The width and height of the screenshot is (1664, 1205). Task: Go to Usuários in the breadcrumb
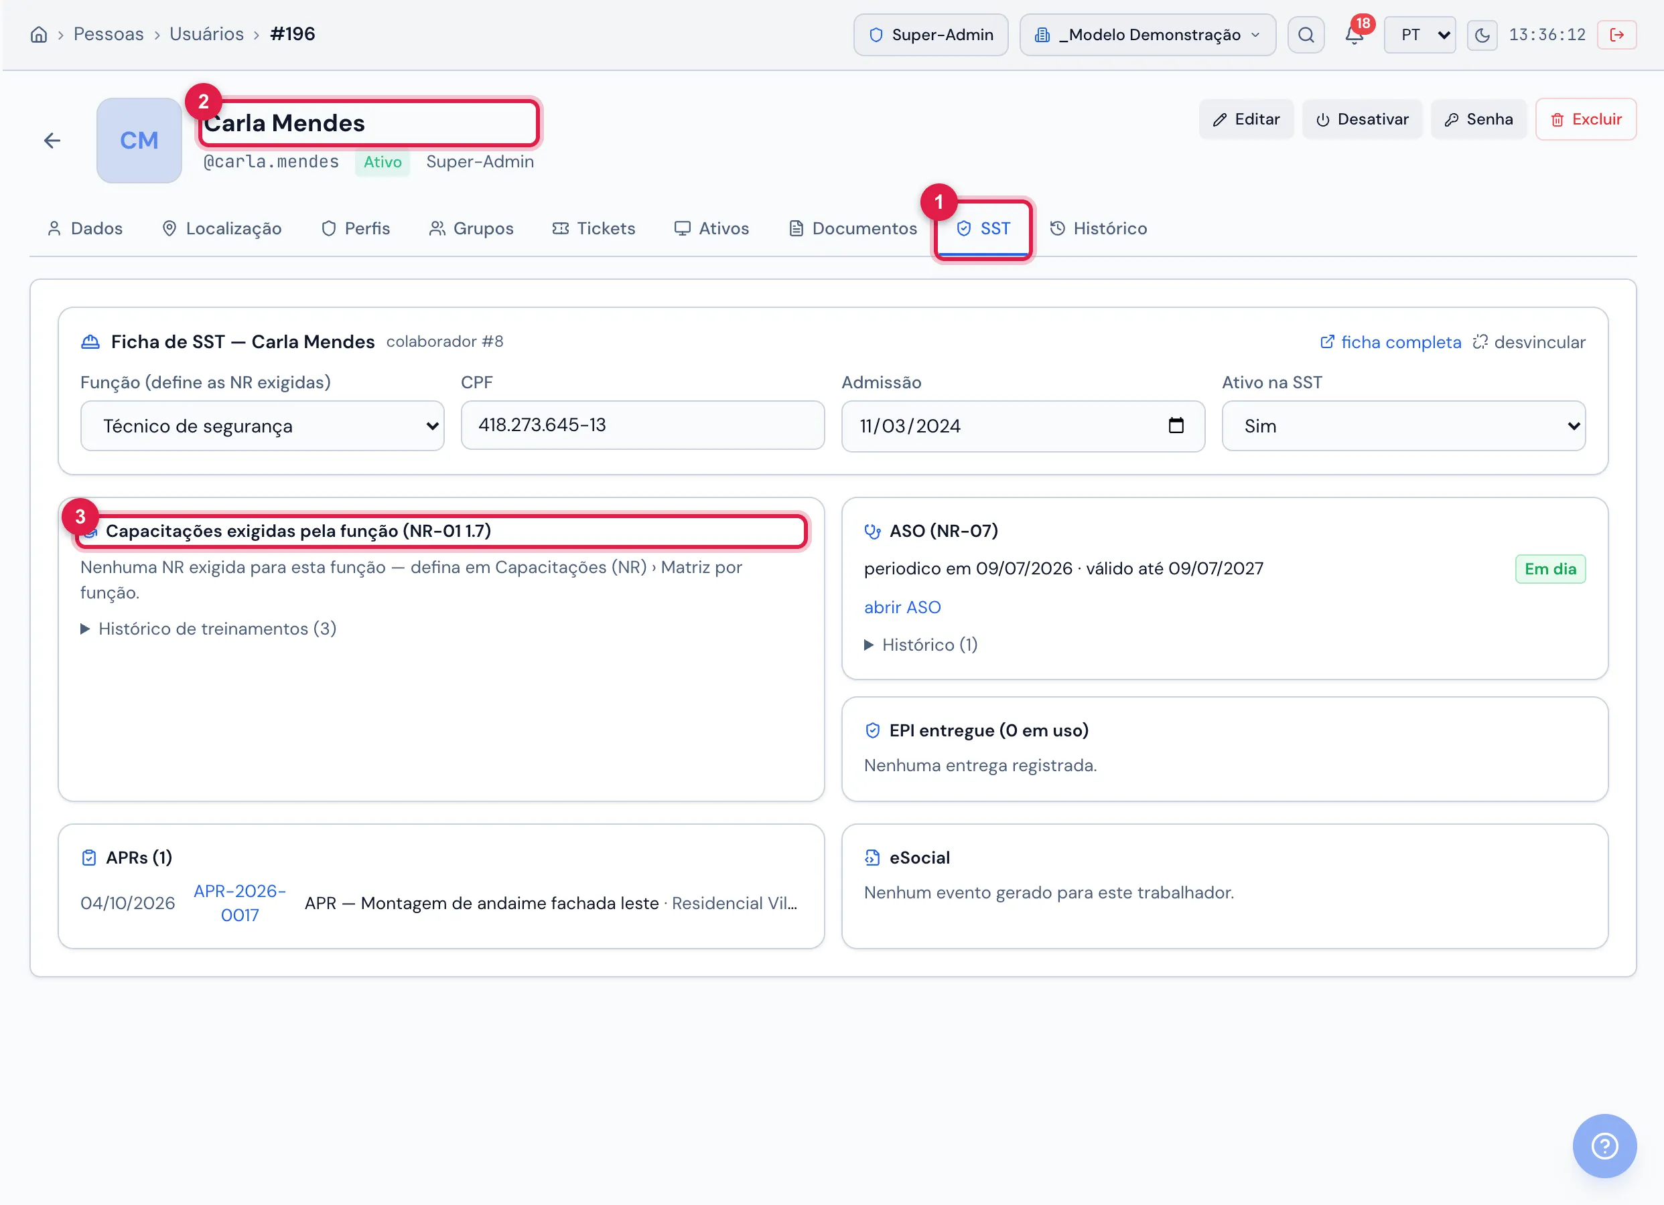click(x=206, y=34)
